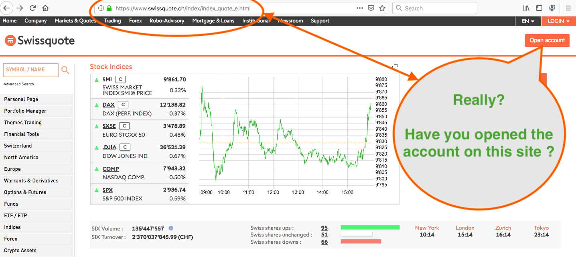Open the SX5E index link
This screenshot has width=576, height=257.
(x=109, y=126)
